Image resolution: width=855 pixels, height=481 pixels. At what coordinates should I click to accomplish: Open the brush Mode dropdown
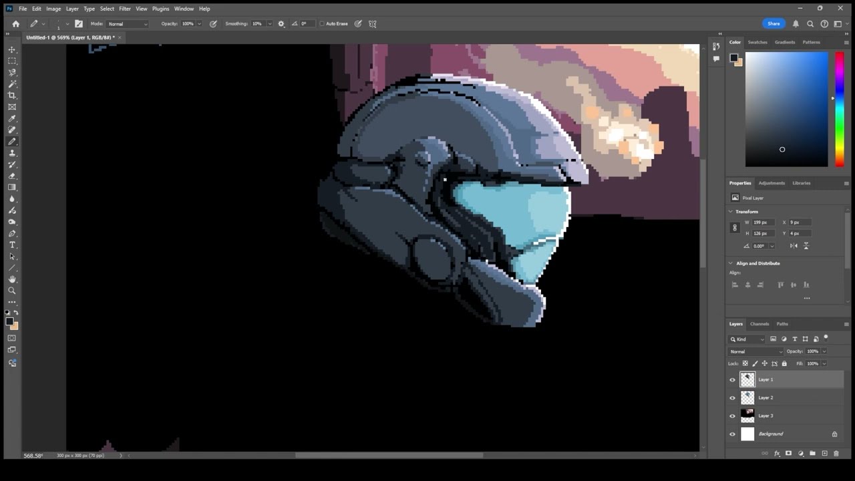[x=127, y=24]
